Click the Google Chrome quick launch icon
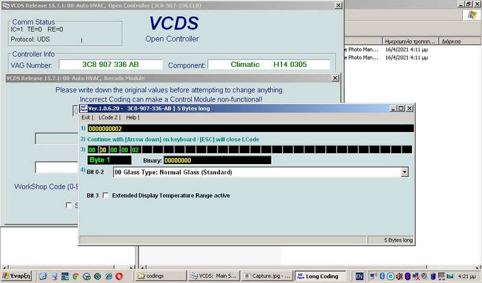 coord(76,276)
